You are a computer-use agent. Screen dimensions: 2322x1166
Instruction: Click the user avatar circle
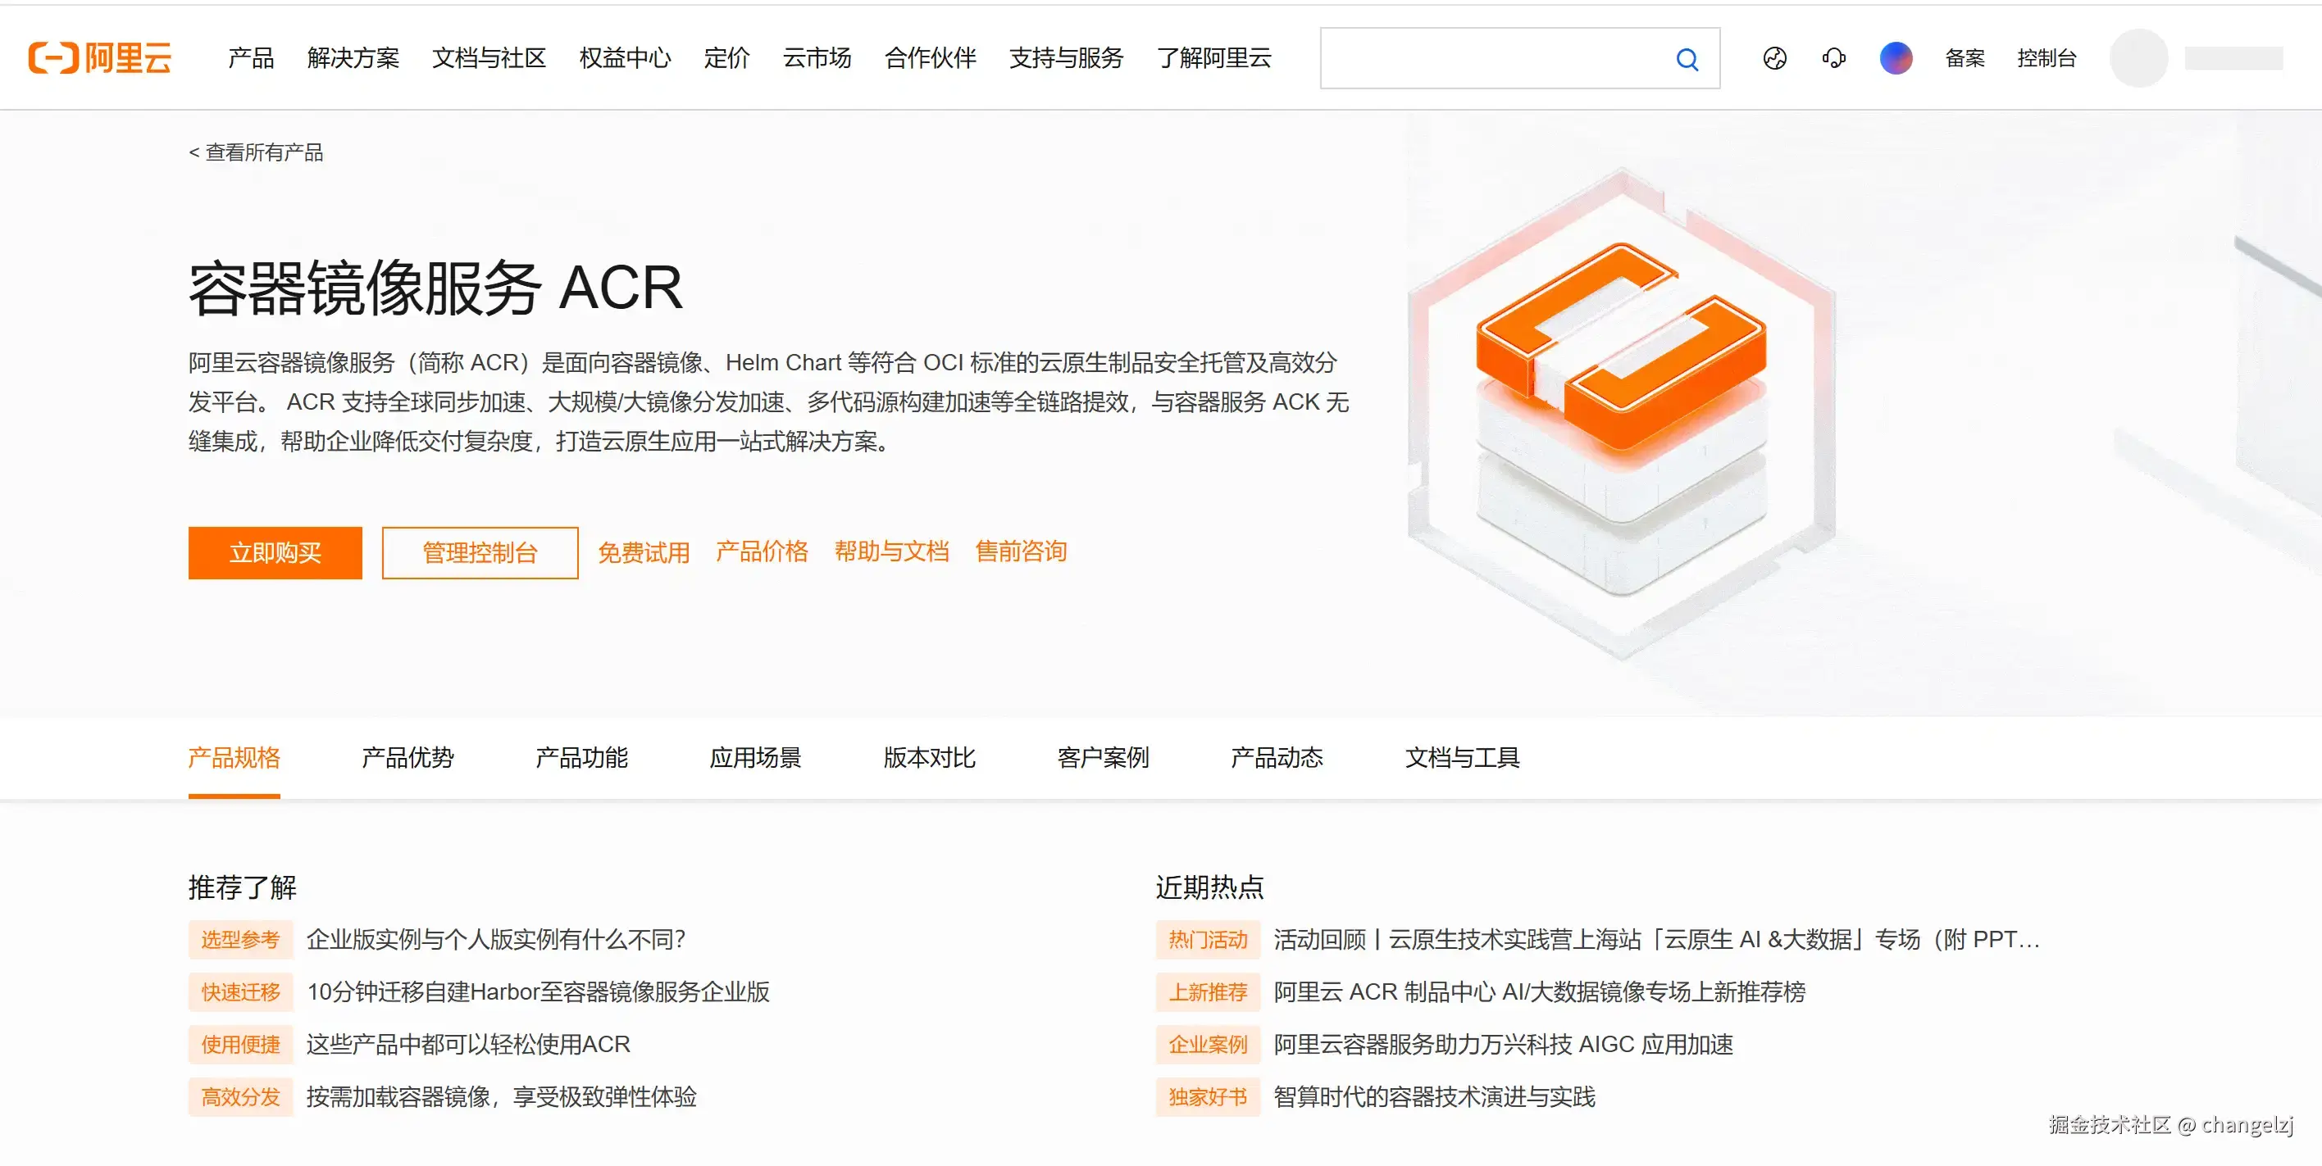click(2138, 58)
